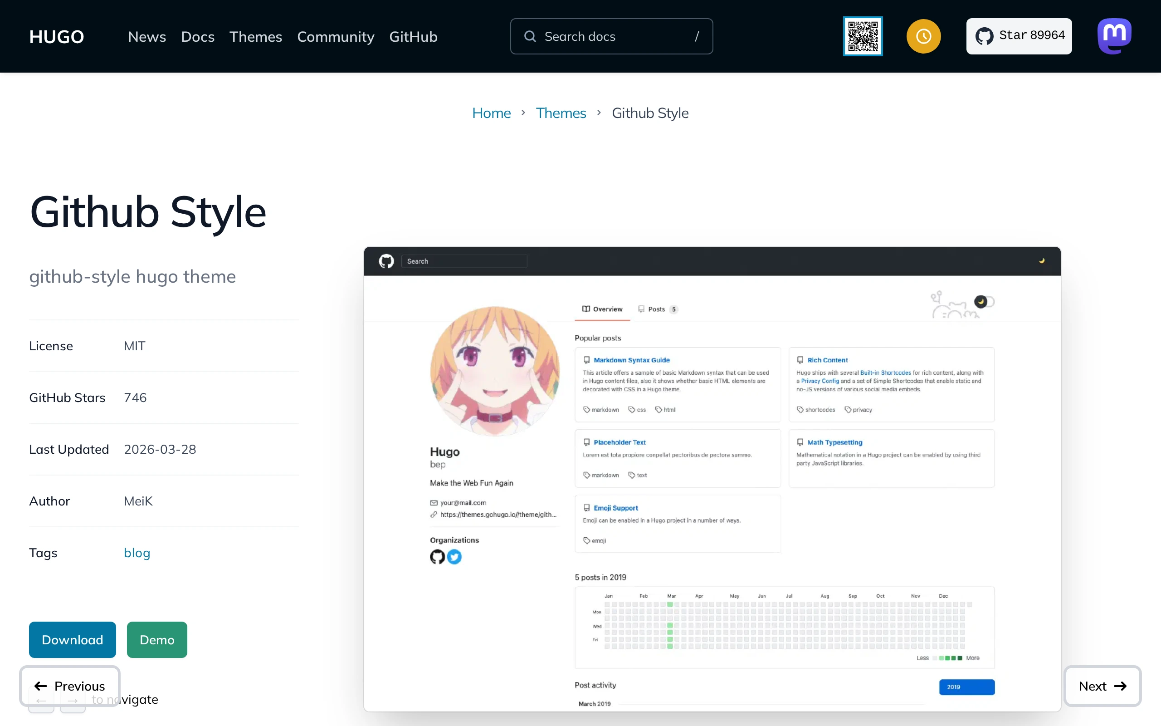Click Search field in theme preview
The height and width of the screenshot is (726, 1161).
[x=464, y=261]
